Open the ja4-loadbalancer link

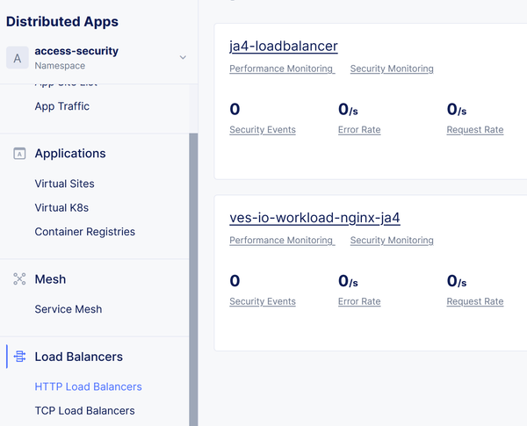coord(283,46)
